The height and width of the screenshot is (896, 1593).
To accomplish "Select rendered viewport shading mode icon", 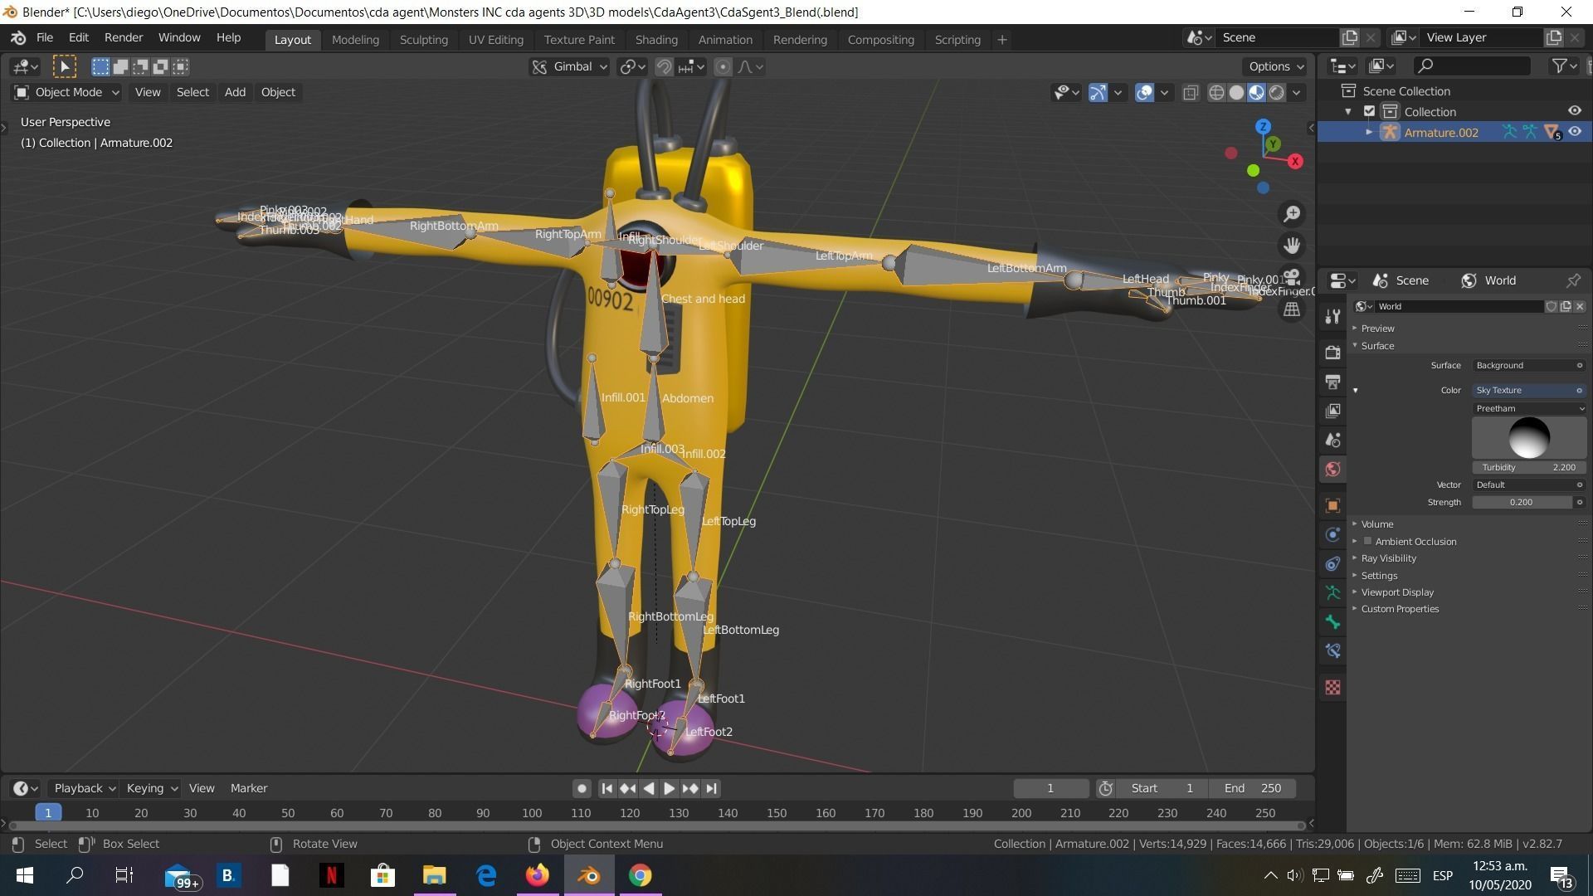I will pyautogui.click(x=1277, y=92).
